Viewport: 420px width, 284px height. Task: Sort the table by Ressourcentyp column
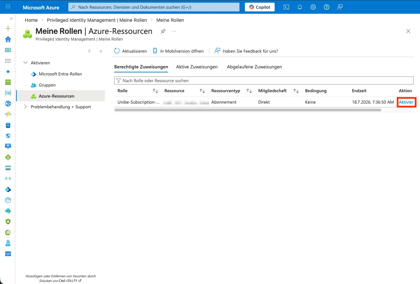point(249,91)
